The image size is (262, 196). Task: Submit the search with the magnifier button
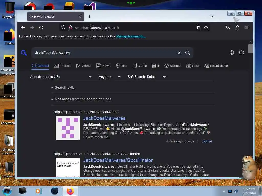188,53
